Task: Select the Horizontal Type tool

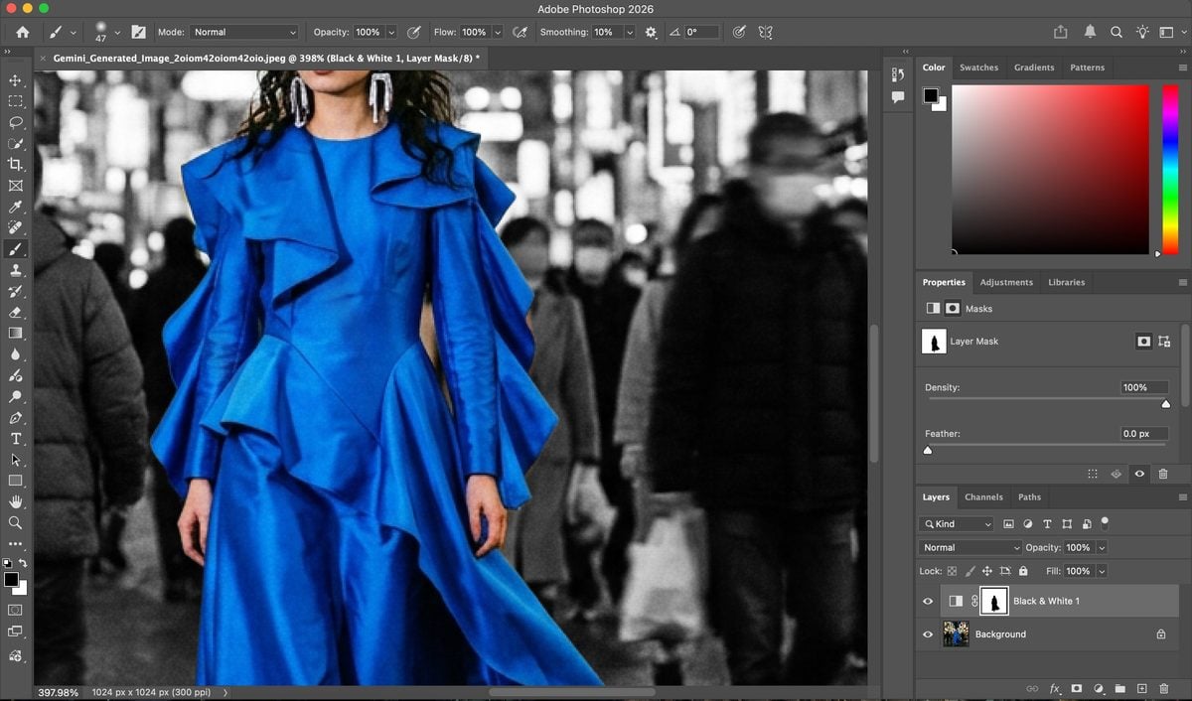Action: pos(15,439)
